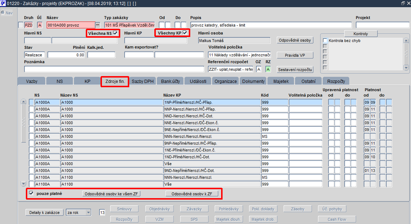Click the restore window icon
The height and width of the screenshot is (224, 411).
[x=403, y=3]
